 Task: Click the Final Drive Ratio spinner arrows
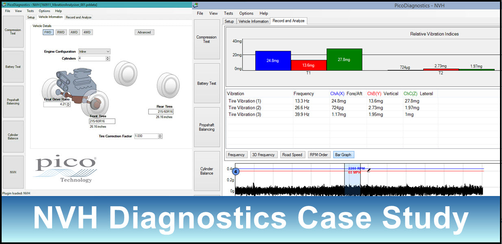(68, 104)
